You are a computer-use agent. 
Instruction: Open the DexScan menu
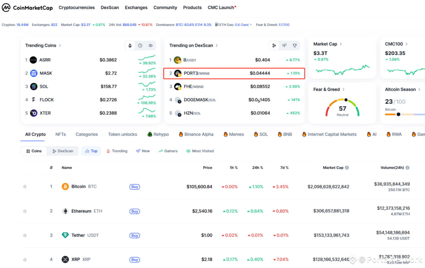coord(110,8)
